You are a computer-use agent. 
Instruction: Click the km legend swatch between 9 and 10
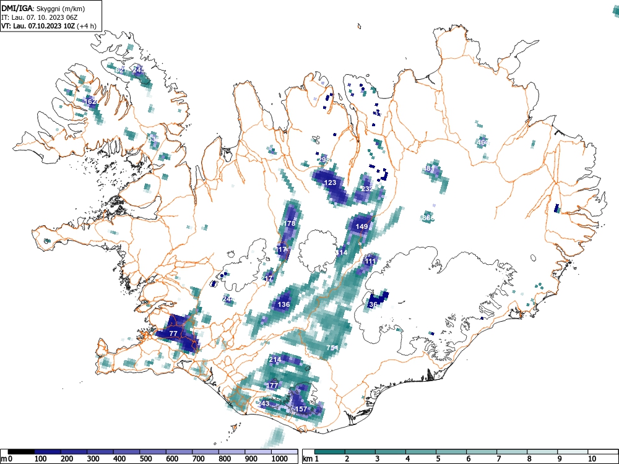[573, 452]
